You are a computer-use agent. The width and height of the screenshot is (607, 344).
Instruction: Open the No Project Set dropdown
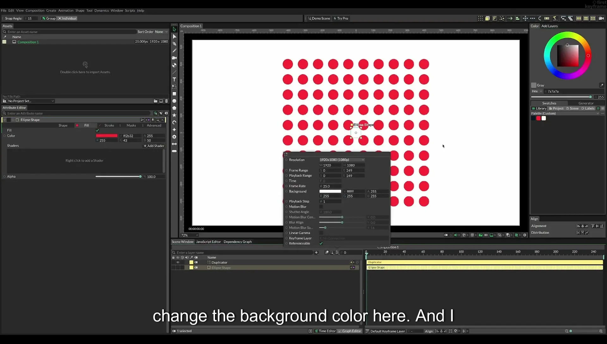point(31,101)
